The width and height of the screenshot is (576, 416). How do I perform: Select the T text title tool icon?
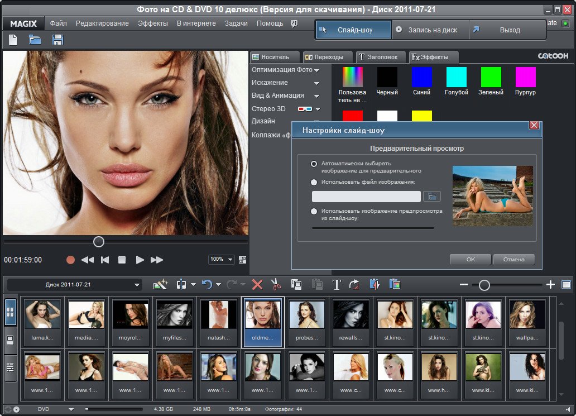coord(337,285)
